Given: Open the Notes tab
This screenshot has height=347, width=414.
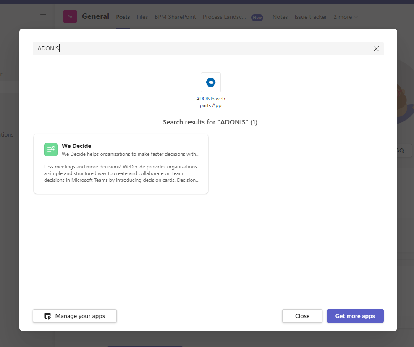Looking at the screenshot, I should pyautogui.click(x=280, y=17).
